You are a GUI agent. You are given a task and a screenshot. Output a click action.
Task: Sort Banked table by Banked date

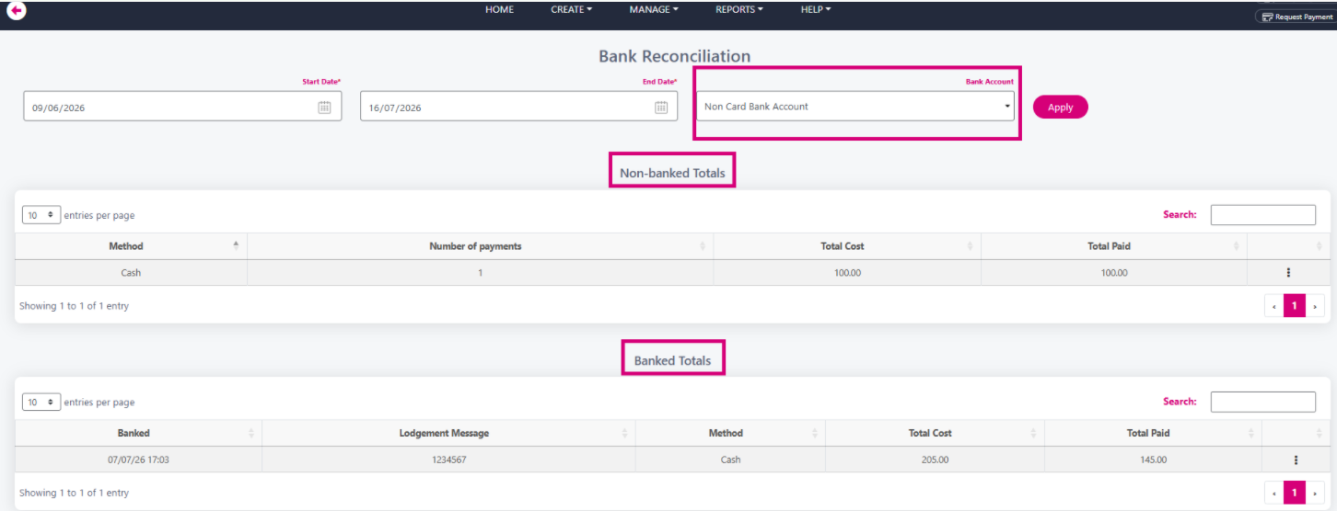coord(138,433)
